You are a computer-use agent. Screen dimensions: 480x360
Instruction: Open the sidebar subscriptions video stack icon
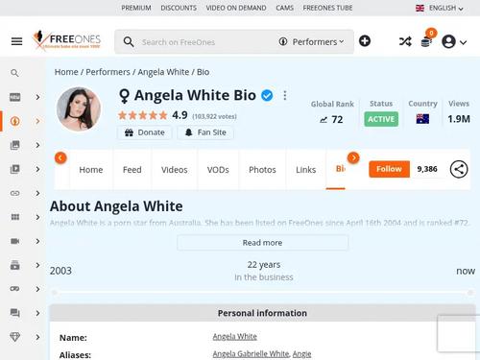(x=15, y=265)
